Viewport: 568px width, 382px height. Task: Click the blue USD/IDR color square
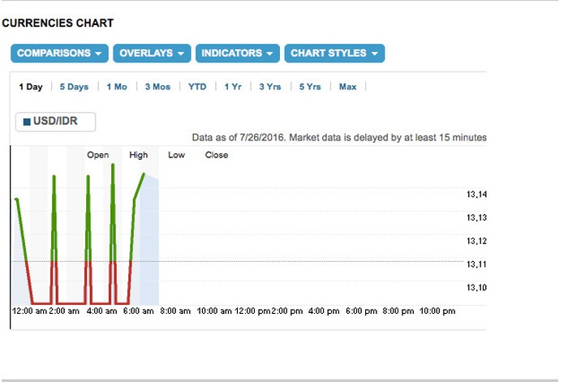pyautogui.click(x=27, y=122)
